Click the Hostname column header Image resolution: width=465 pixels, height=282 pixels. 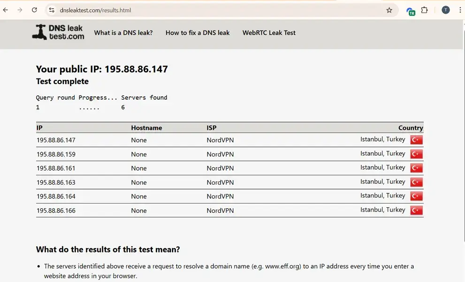click(x=146, y=128)
